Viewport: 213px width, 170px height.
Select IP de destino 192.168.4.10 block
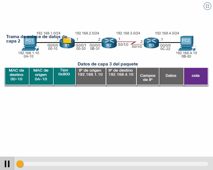[121, 76]
